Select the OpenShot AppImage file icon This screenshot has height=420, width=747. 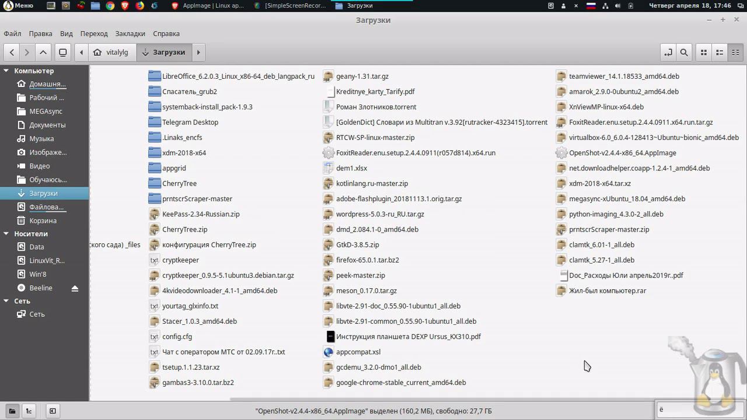[561, 153]
